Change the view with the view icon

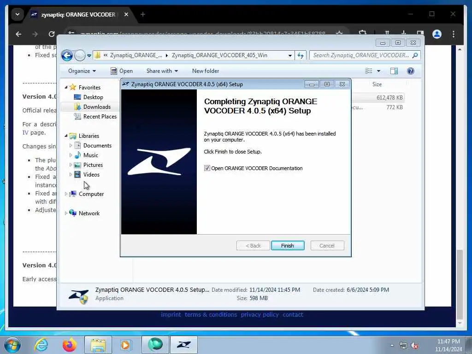369,71
